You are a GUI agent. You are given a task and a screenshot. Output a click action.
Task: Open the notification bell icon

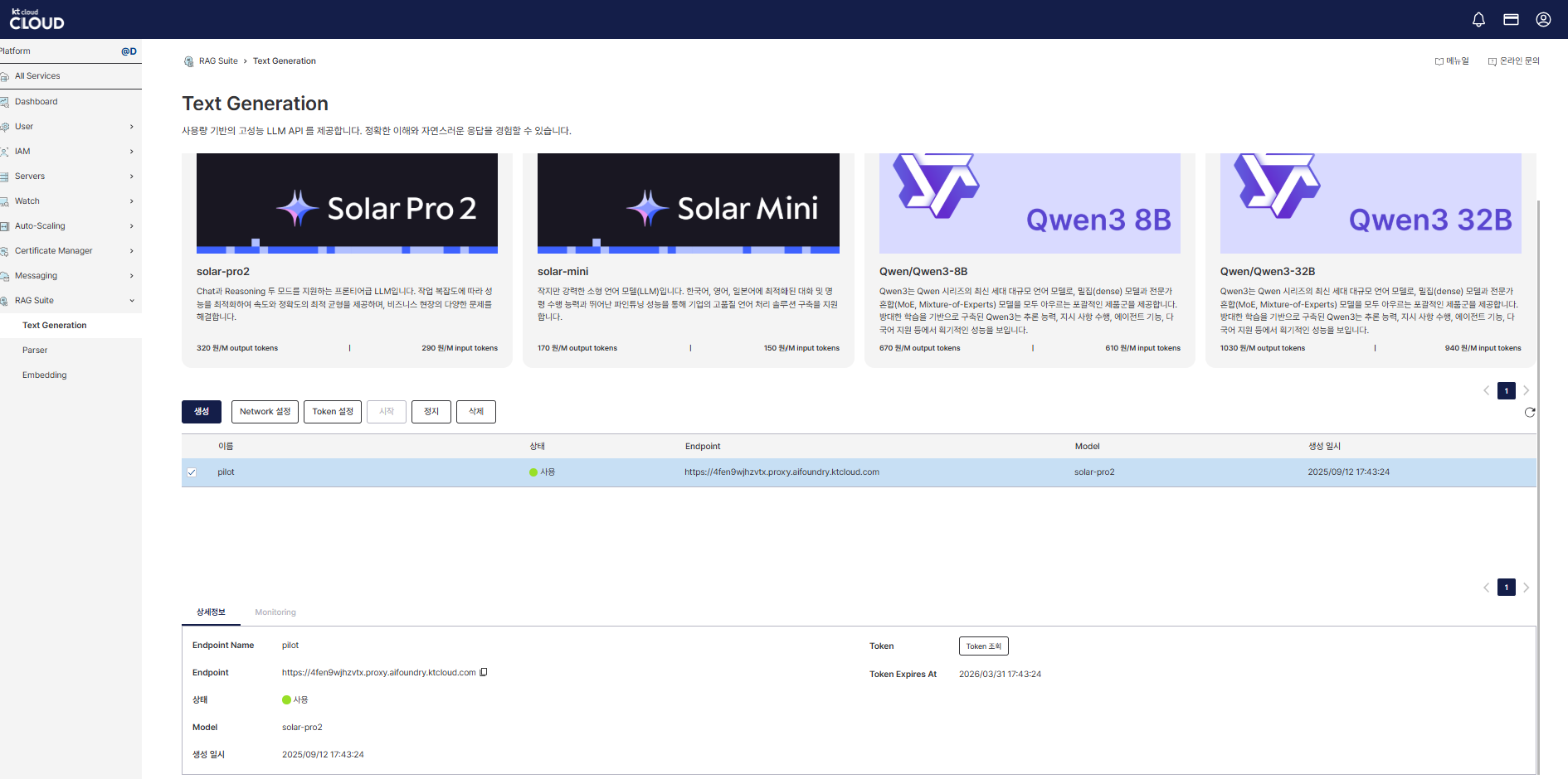point(1478,18)
